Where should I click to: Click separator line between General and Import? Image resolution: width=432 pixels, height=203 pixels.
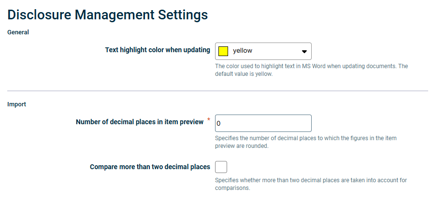tap(217, 90)
